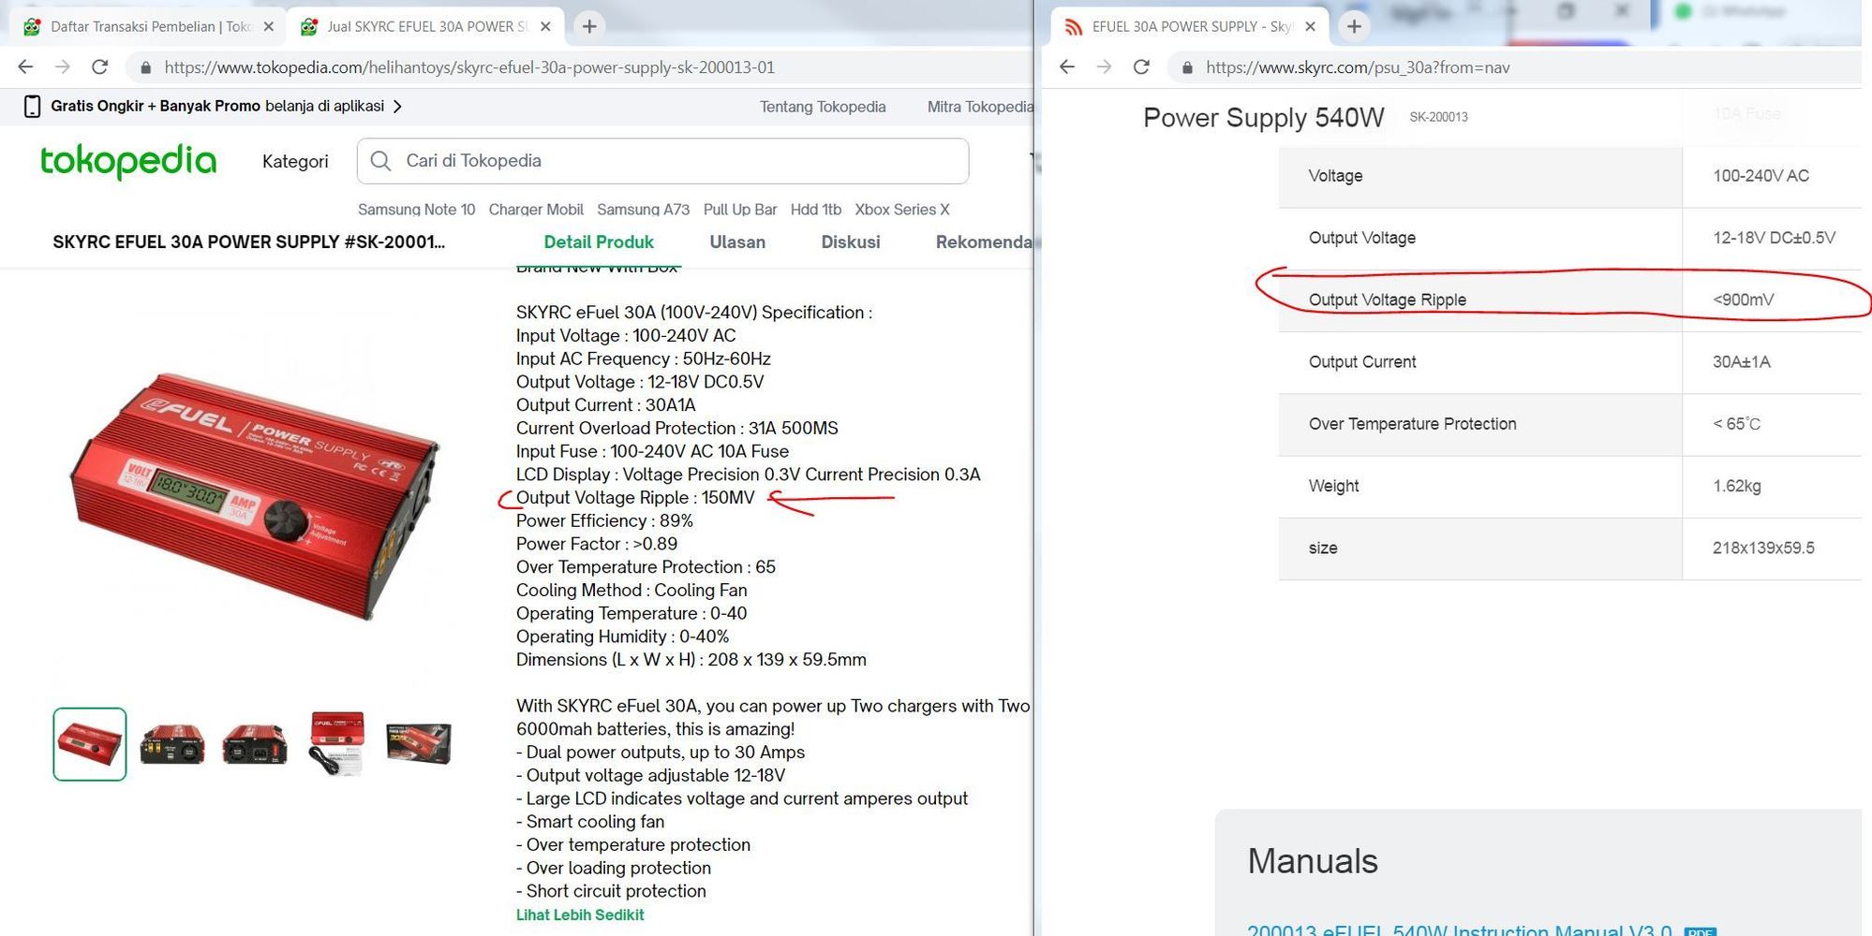Select the second product thumbnail image
The height and width of the screenshot is (936, 1872).
point(172,744)
